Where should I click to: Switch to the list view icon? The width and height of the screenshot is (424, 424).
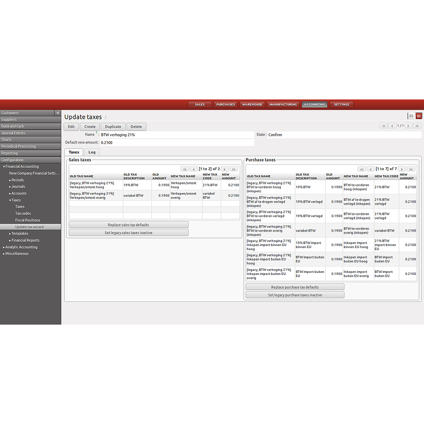(x=411, y=116)
